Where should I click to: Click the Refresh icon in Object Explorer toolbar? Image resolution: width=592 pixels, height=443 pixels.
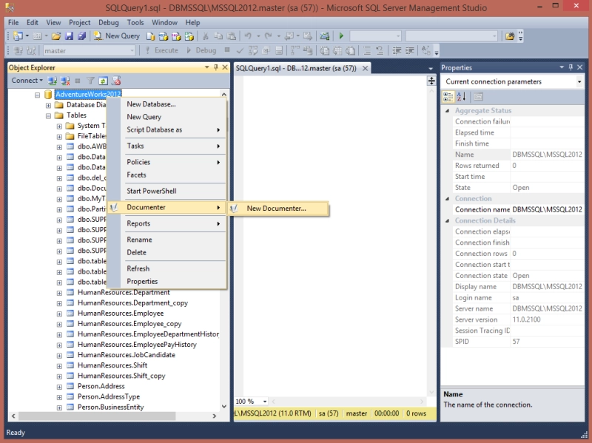pos(103,81)
